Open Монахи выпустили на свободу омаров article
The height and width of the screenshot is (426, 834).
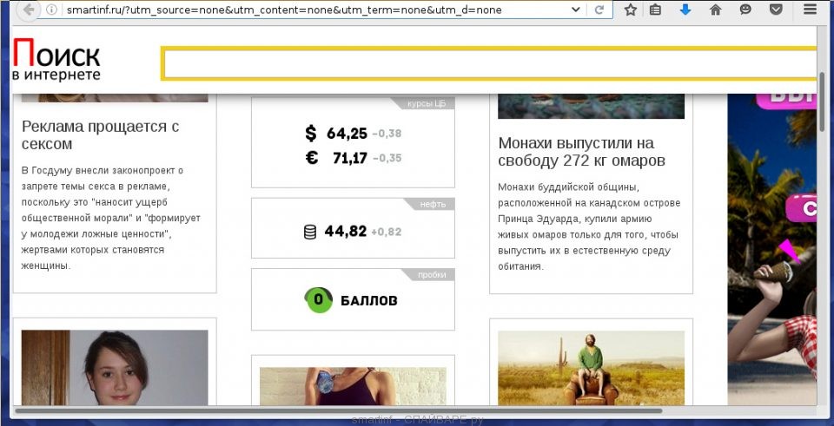pos(582,152)
